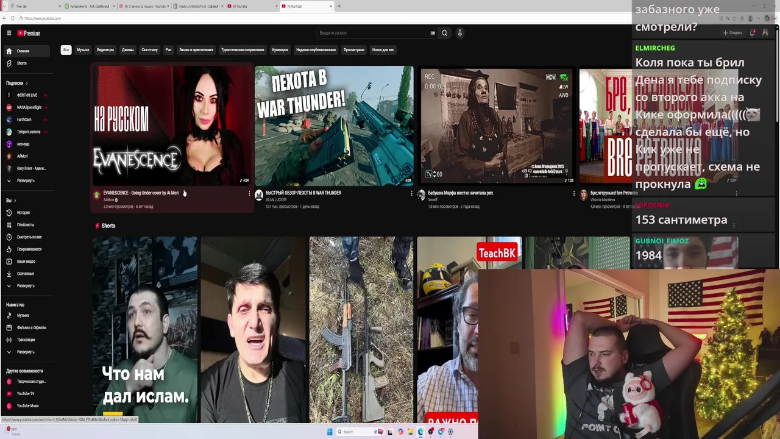The width and height of the screenshot is (780, 439).
Task: Select the Просмотрено filter chip
Action: tap(354, 50)
